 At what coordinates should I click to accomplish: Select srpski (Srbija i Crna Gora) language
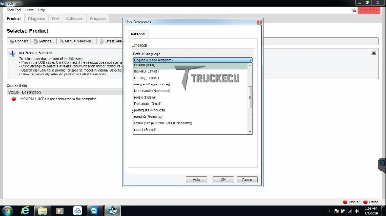(190, 123)
